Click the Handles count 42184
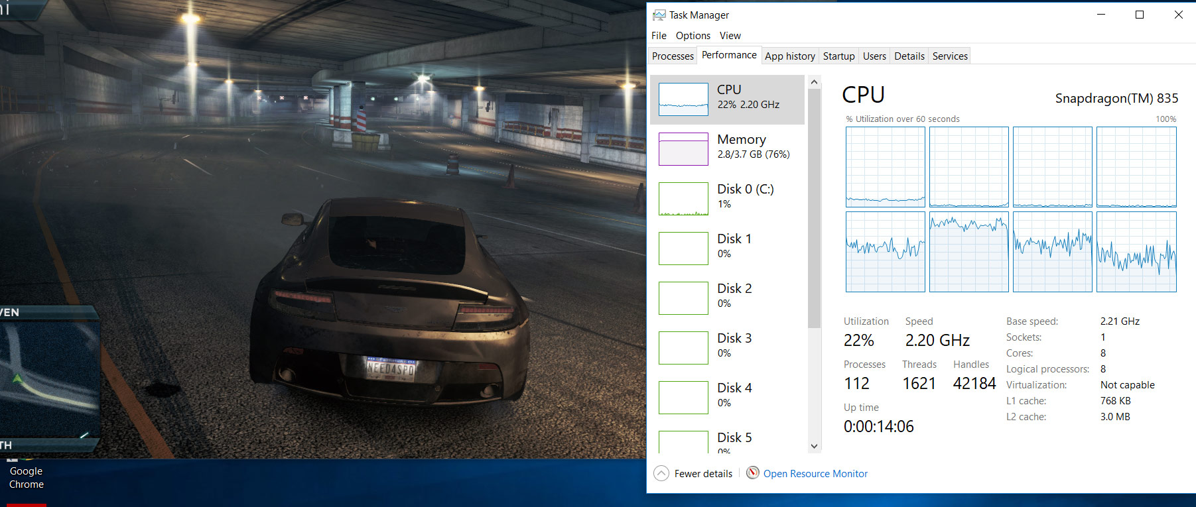This screenshot has height=507, width=1196. click(x=974, y=384)
